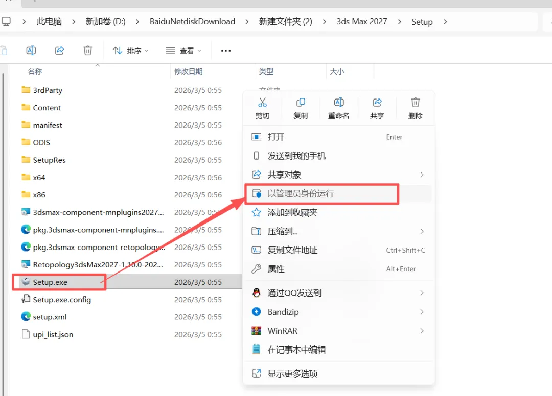Image resolution: width=552 pixels, height=396 pixels.
Task: Click the Bandizip icon in menu
Action: tap(256, 312)
